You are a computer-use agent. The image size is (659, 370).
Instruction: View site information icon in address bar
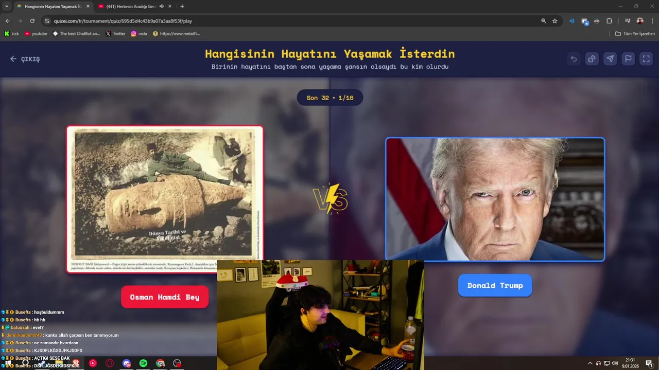(47, 21)
